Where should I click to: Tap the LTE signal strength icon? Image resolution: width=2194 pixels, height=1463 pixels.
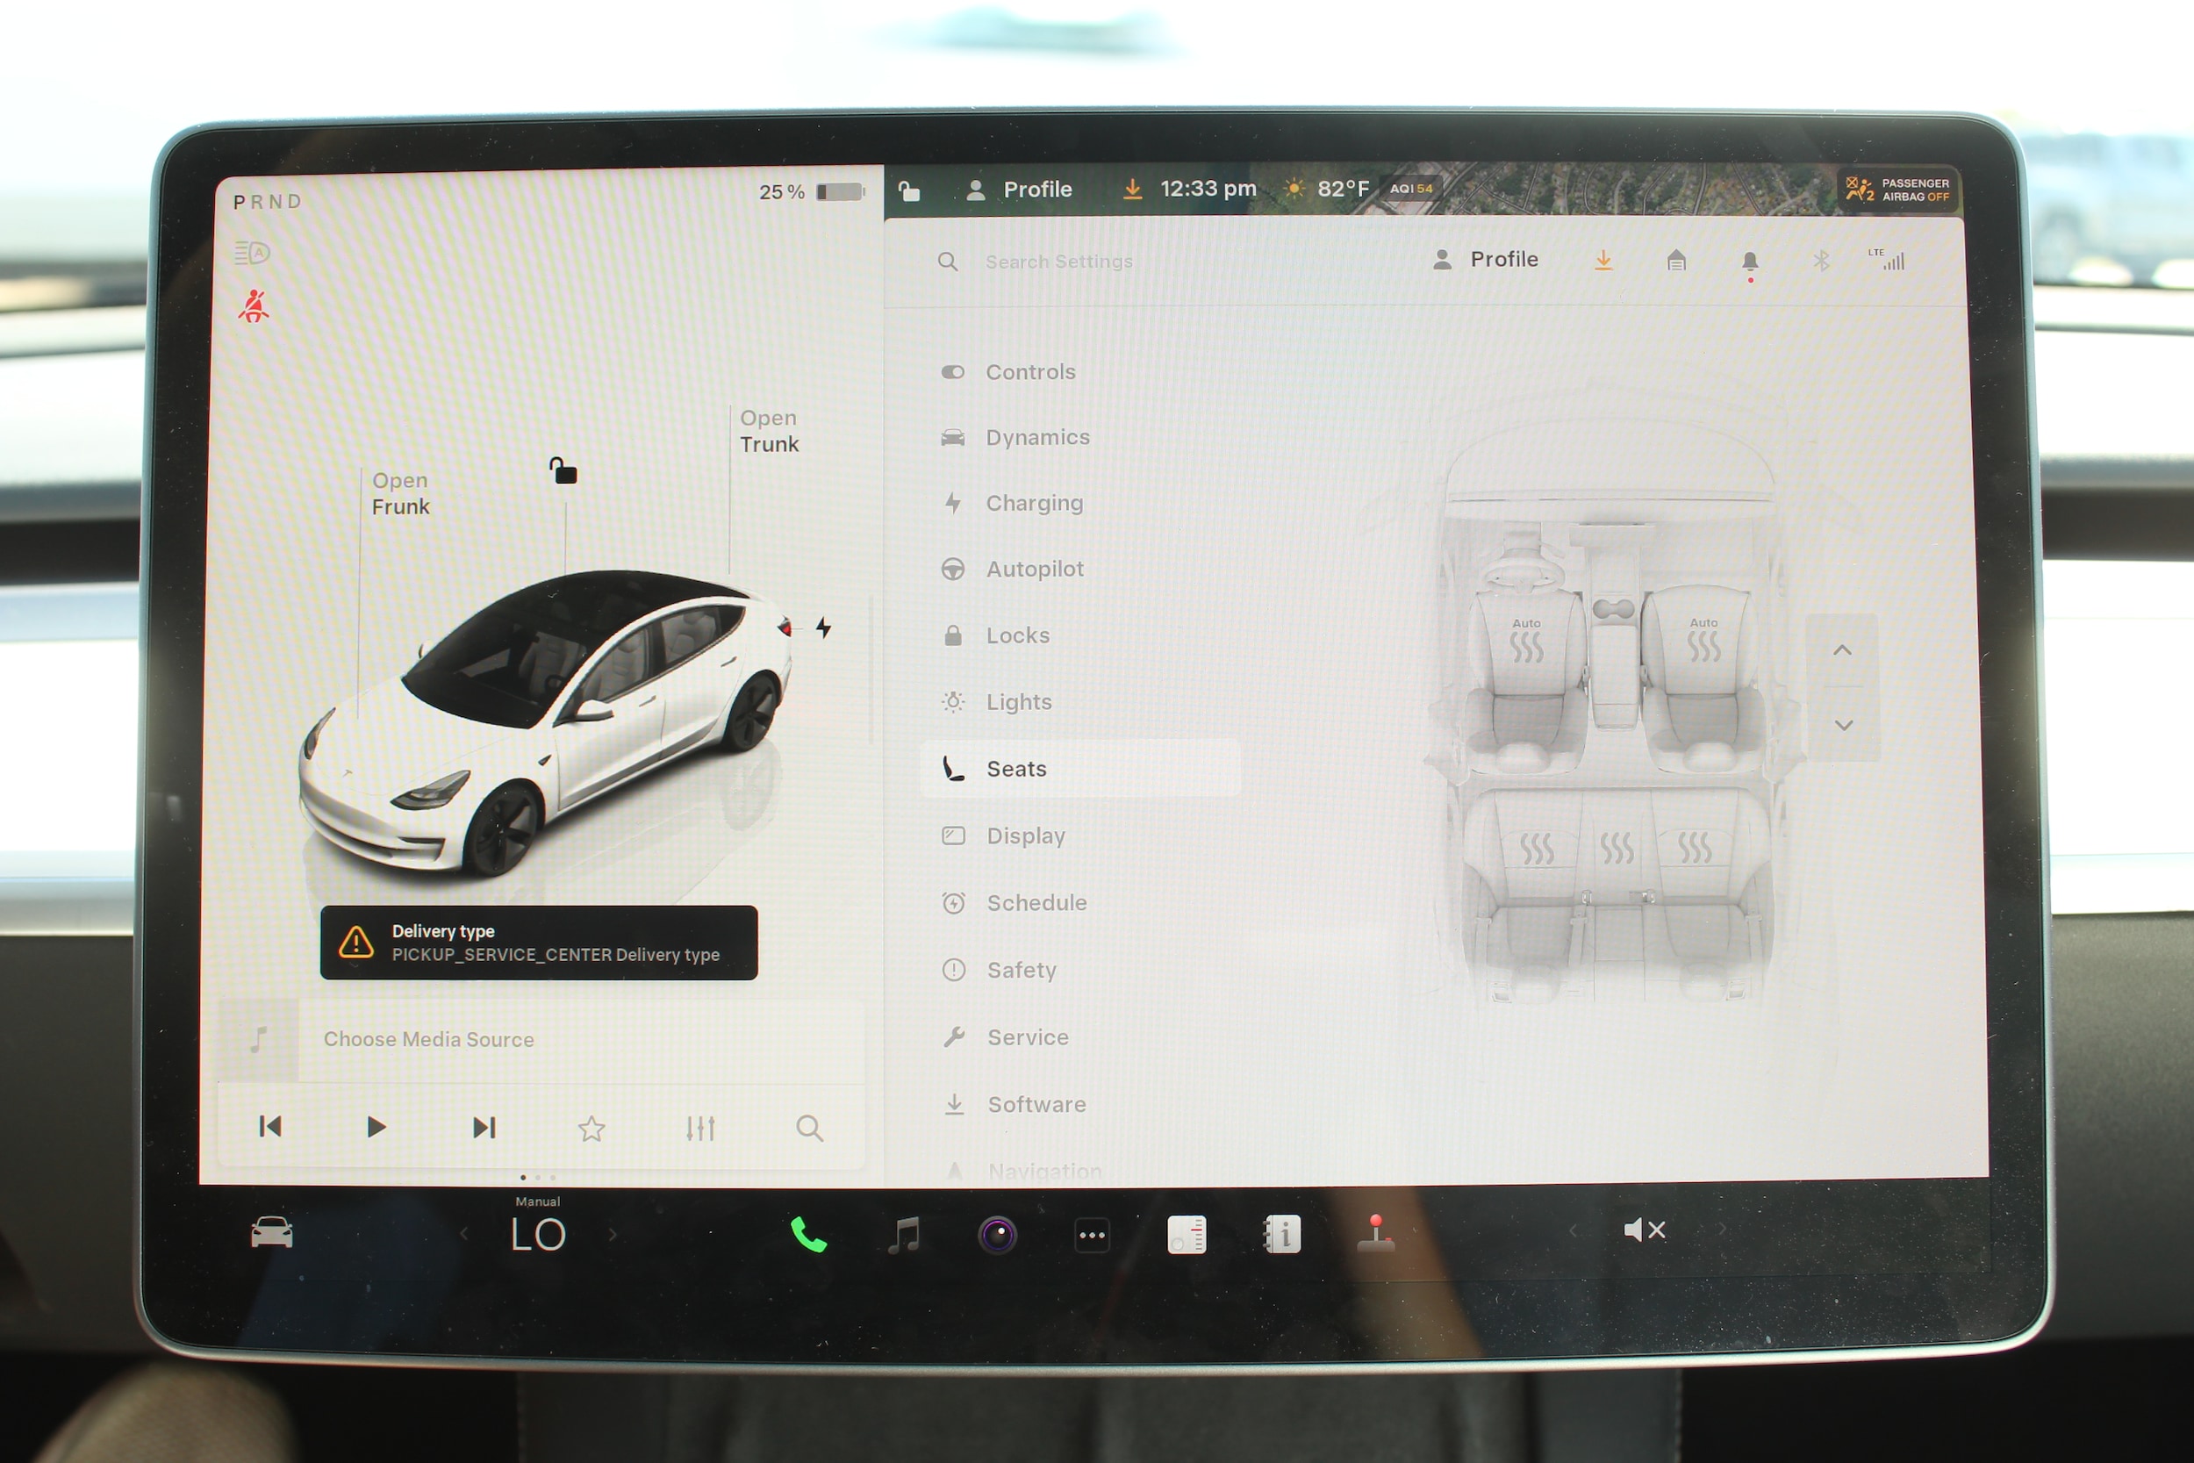(1886, 260)
